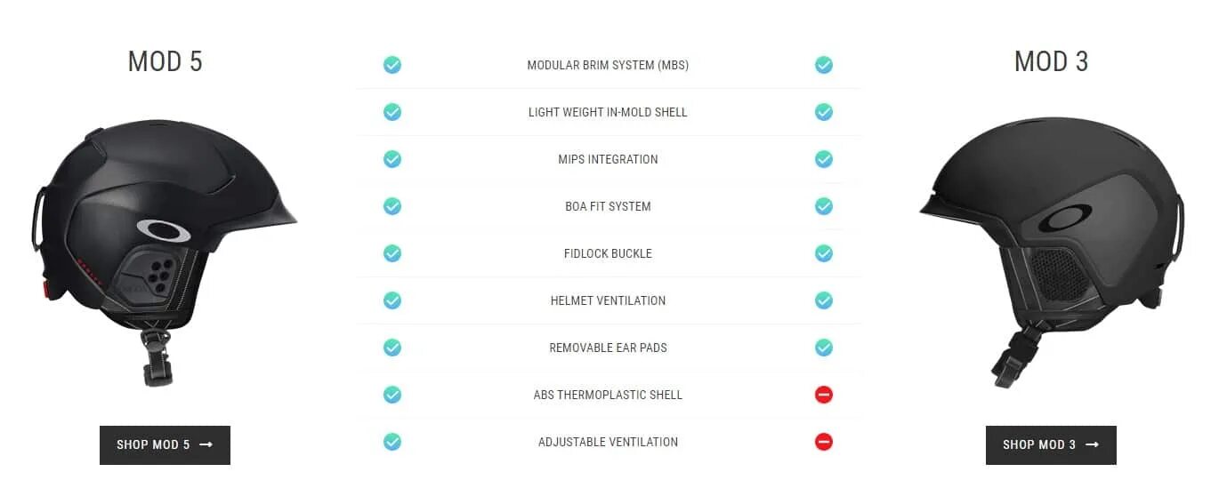Click the MOD 3 heading text
This screenshot has height=504, width=1219.
coord(1051,61)
